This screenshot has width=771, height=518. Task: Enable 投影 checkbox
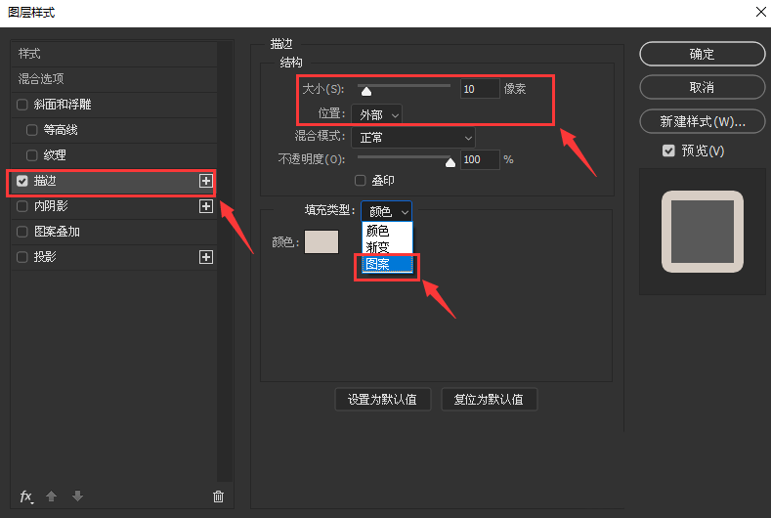[x=22, y=257]
